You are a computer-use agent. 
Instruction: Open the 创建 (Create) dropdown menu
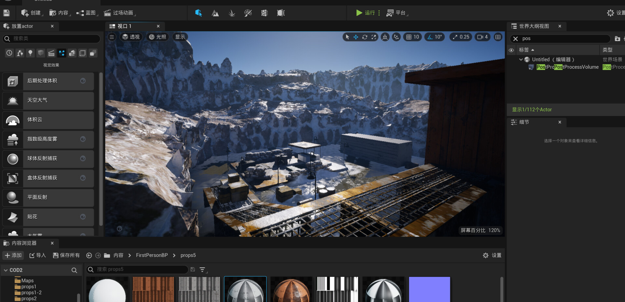(32, 13)
